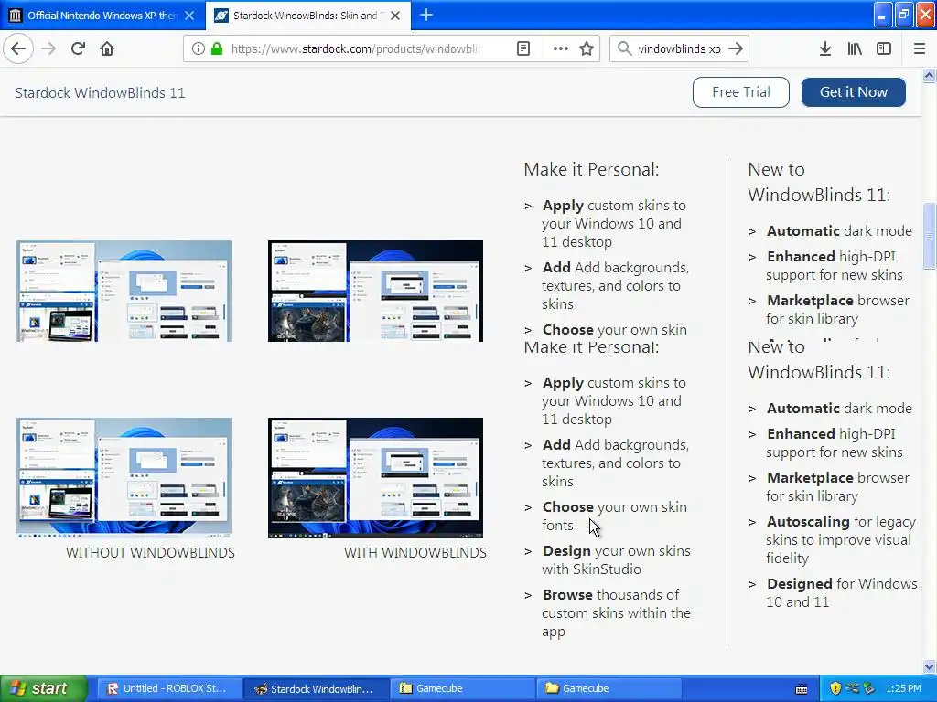The width and height of the screenshot is (937, 702).
Task: Click the keyboard icon in system tray
Action: point(802,689)
